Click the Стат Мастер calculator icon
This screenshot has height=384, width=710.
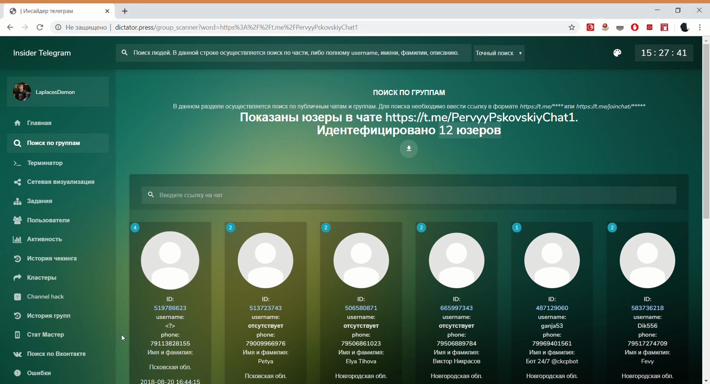[x=17, y=335]
